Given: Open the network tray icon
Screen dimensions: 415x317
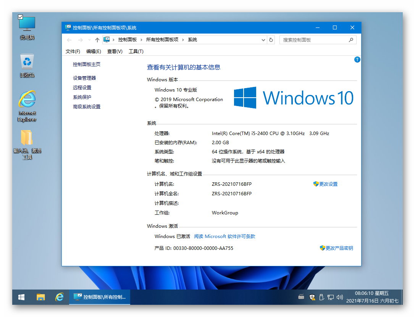Looking at the screenshot, I should (331, 297).
